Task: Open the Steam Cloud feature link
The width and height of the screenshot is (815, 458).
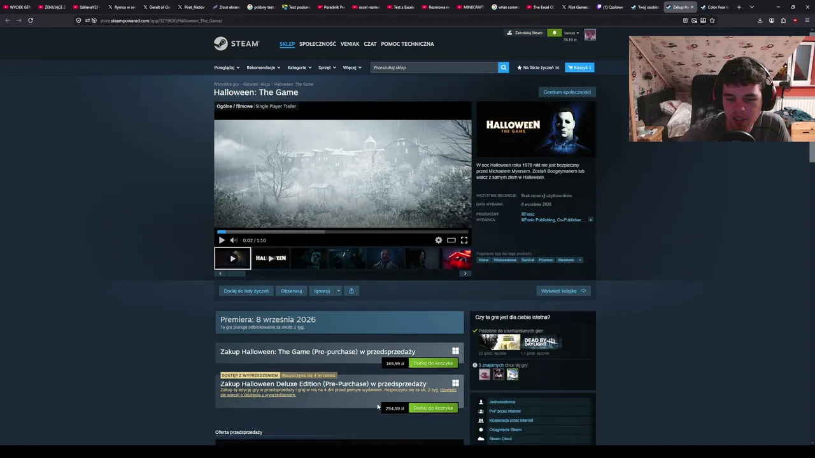Action: point(500,439)
